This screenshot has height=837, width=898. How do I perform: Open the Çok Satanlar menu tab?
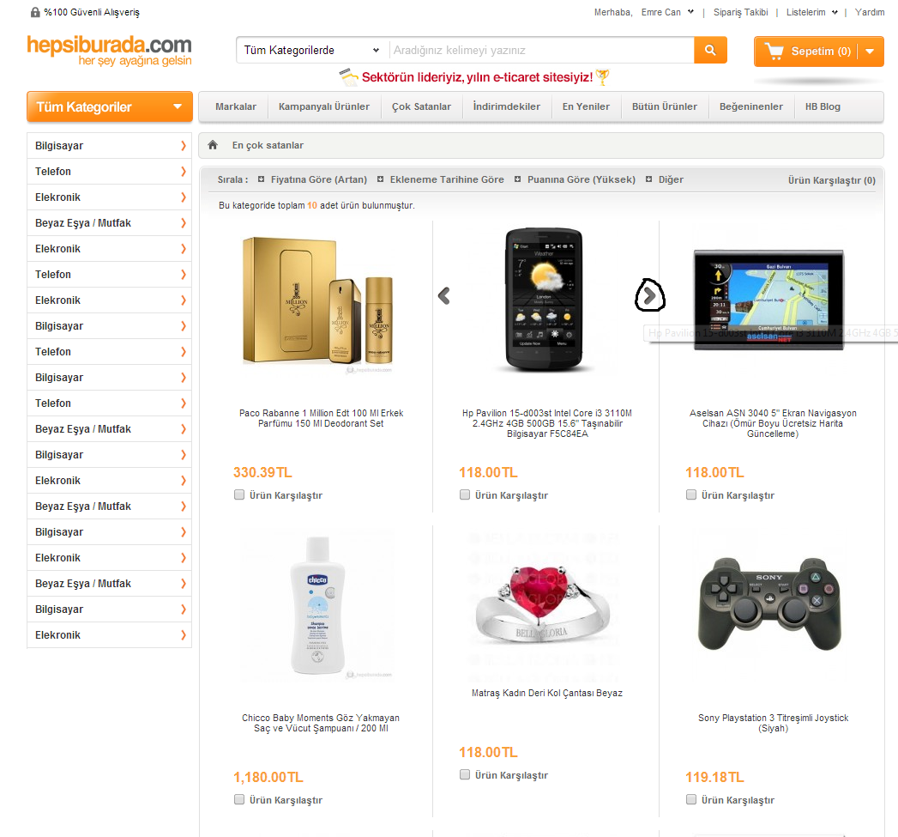421,106
